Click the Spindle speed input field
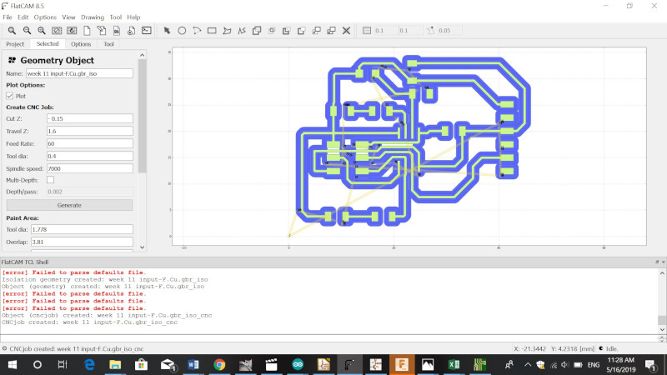 [x=90, y=168]
